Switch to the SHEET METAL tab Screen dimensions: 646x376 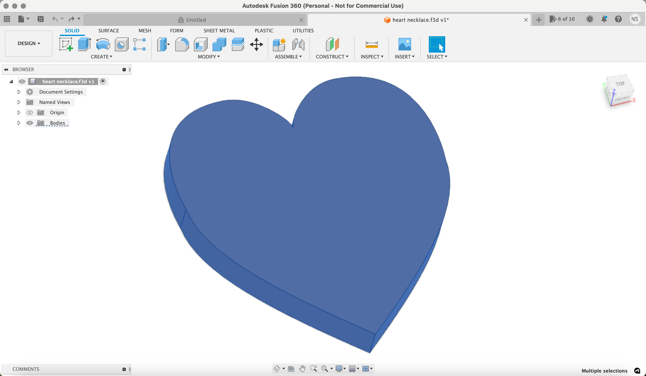[219, 31]
